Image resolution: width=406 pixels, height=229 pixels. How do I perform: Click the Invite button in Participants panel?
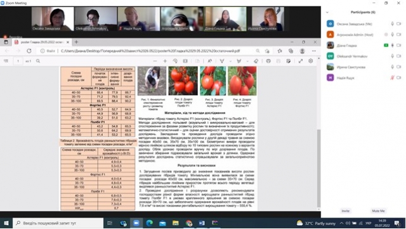tap(345, 211)
